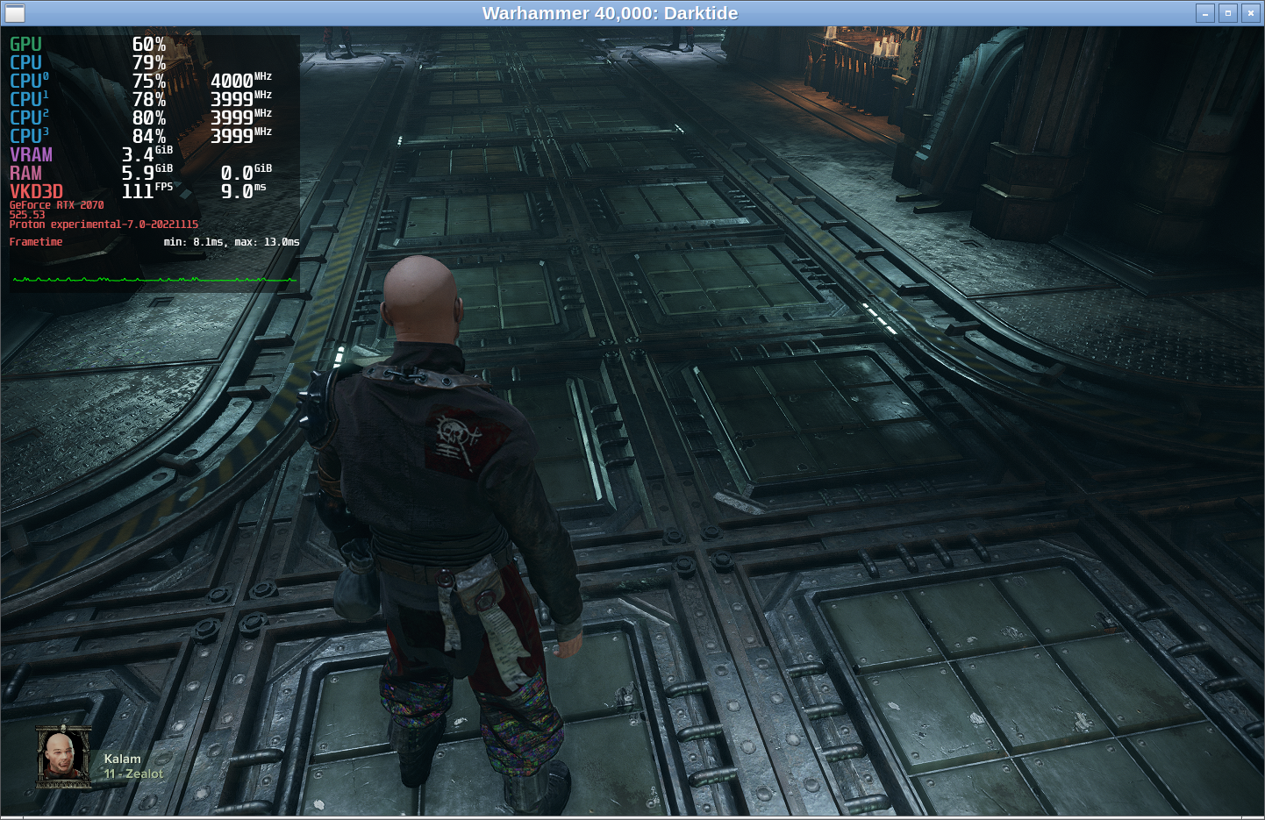
Task: Click the "CPU3" core label
Action: click(x=29, y=136)
